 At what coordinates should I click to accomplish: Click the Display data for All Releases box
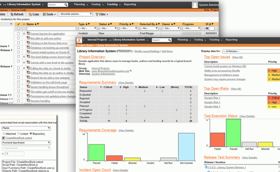tap(251, 51)
